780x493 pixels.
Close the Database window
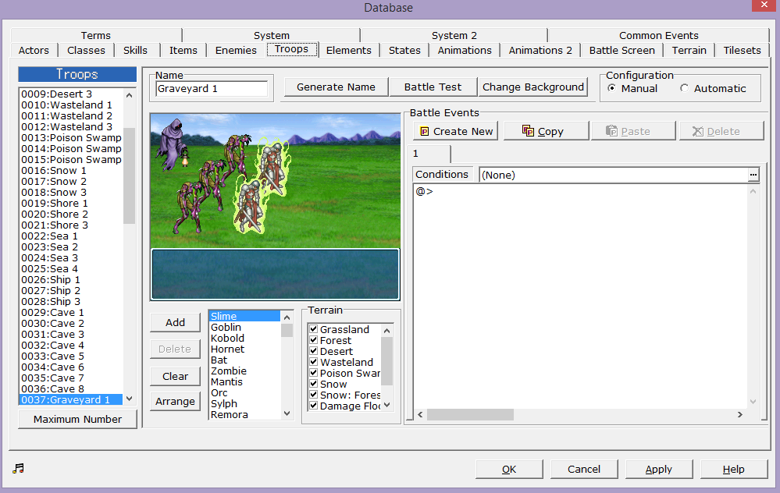(765, 5)
